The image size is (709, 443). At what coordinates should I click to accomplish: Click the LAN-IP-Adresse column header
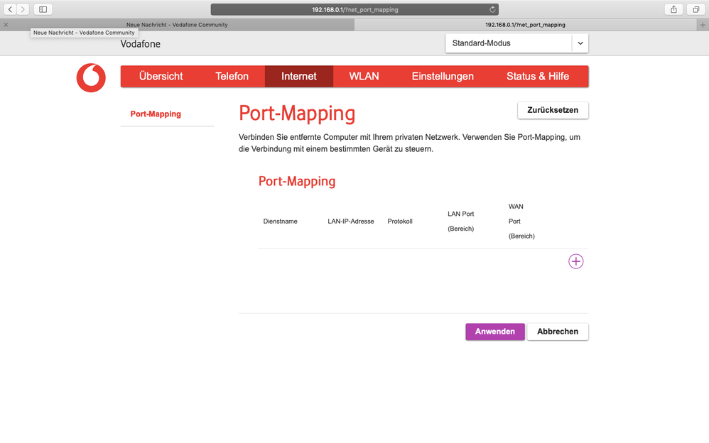tap(351, 221)
